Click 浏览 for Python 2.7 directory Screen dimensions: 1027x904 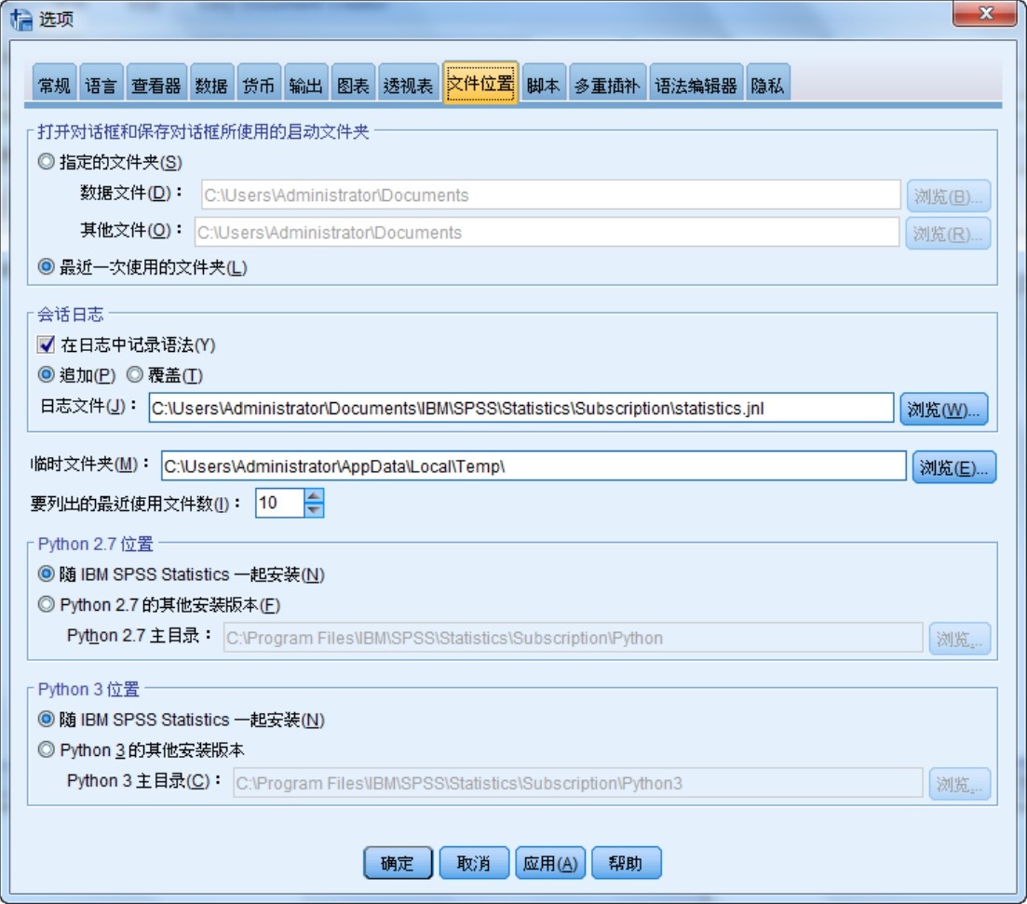coord(960,639)
